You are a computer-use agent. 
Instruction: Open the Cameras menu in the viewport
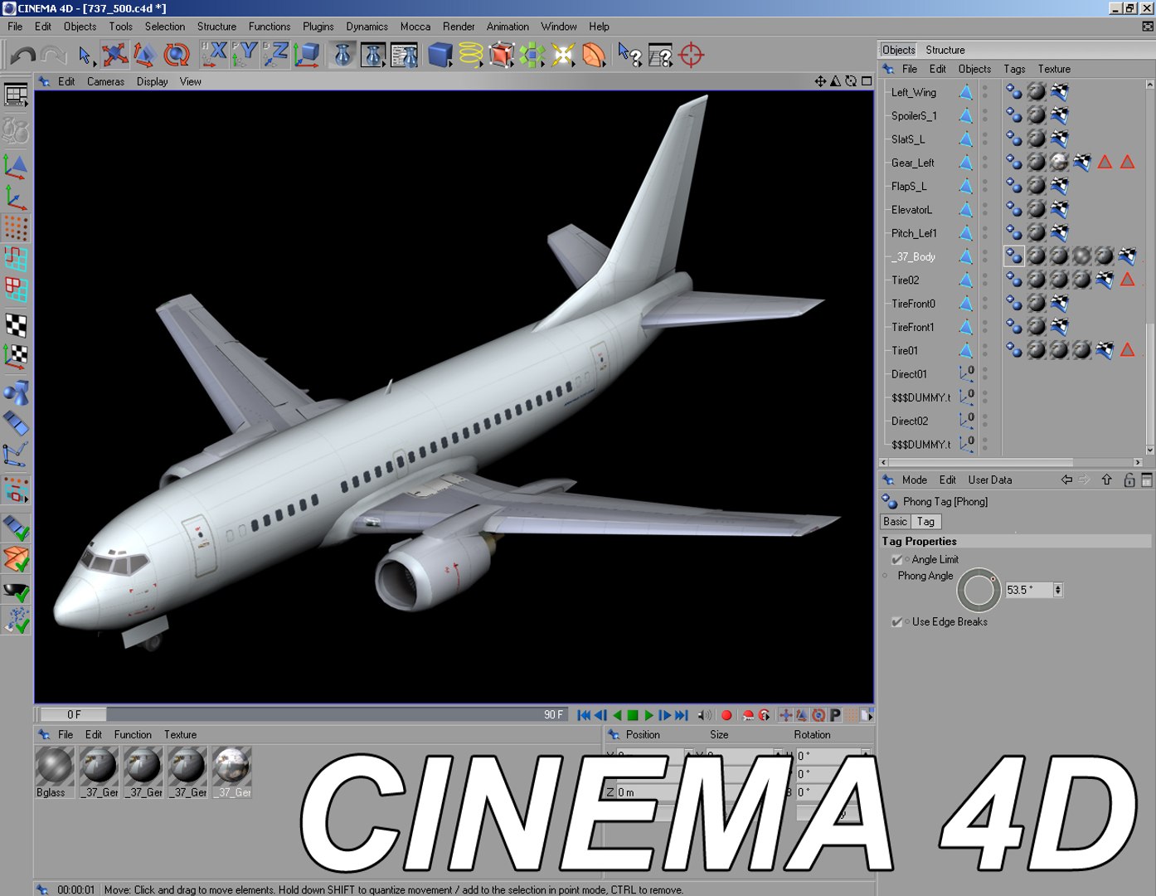click(x=105, y=81)
